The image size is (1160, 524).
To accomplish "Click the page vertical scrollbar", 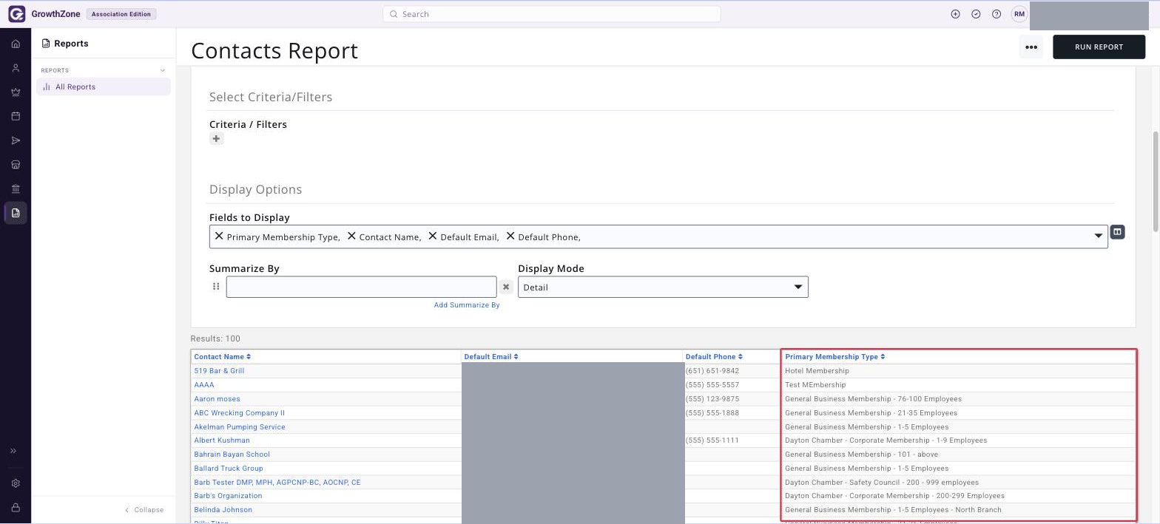I will click(x=1156, y=181).
